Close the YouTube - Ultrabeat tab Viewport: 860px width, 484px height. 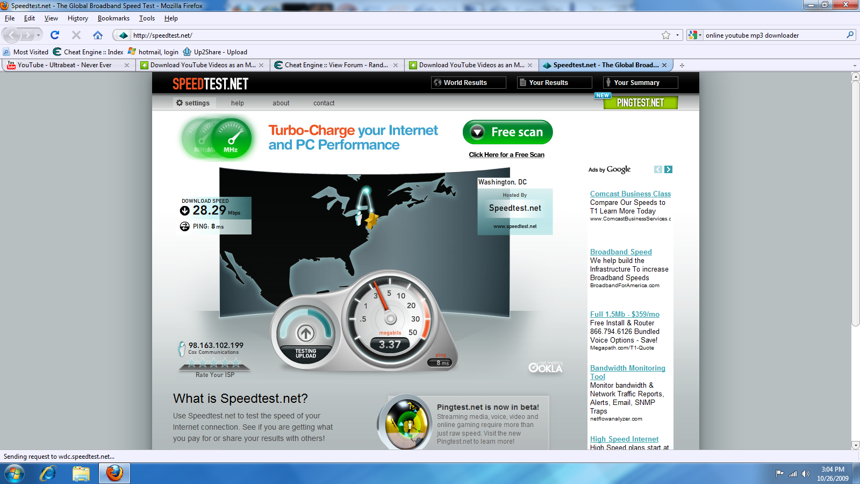pyautogui.click(x=127, y=65)
